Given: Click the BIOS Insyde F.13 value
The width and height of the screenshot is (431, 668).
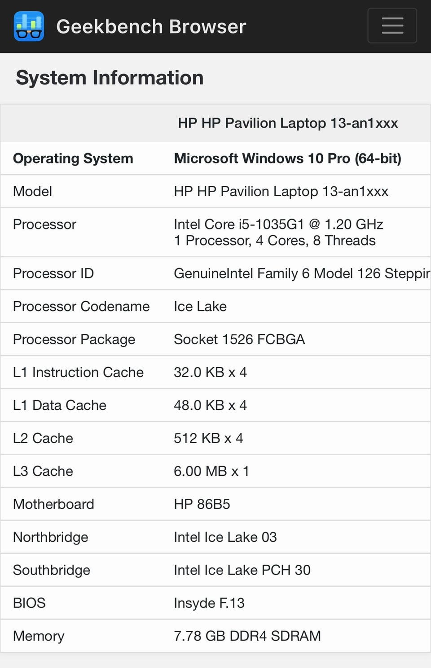Looking at the screenshot, I should point(209,603).
